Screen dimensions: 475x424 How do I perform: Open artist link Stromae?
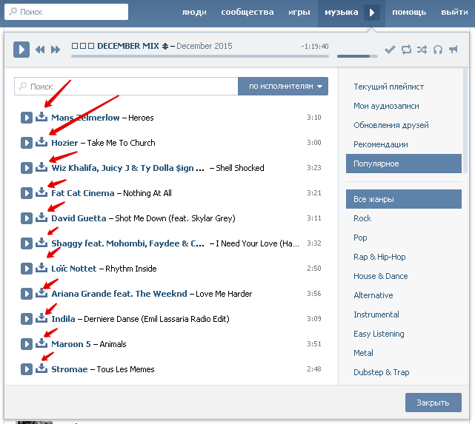pos(70,369)
